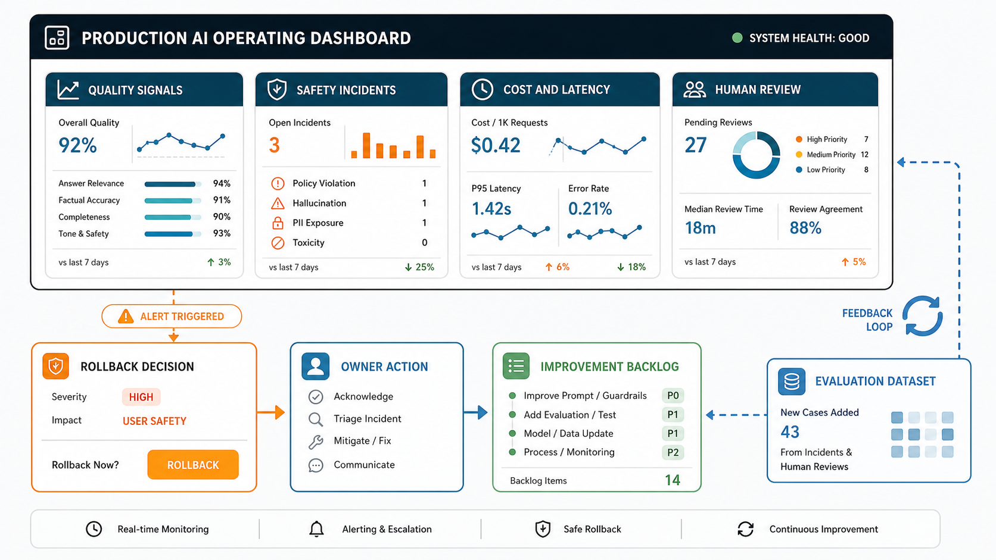
Task: Click the dashboard grid icon in header
Action: pos(57,37)
